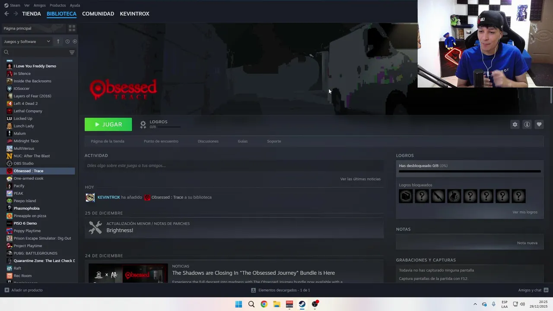Click the achievements trophy icon
The height and width of the screenshot is (311, 553).
tap(143, 124)
